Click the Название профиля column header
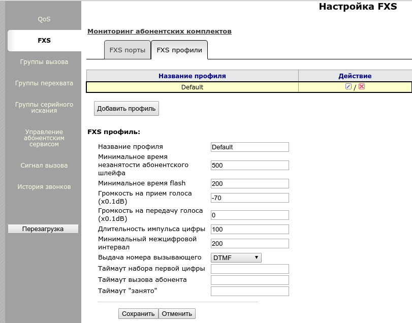The width and height of the screenshot is (412, 323). tap(193, 76)
